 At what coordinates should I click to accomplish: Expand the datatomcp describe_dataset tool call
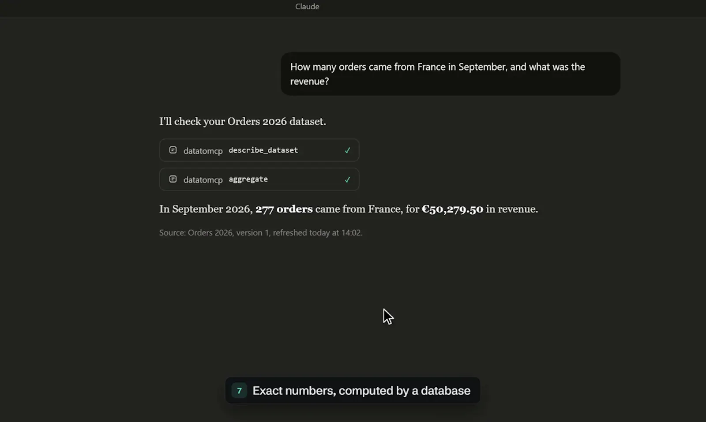tap(259, 150)
